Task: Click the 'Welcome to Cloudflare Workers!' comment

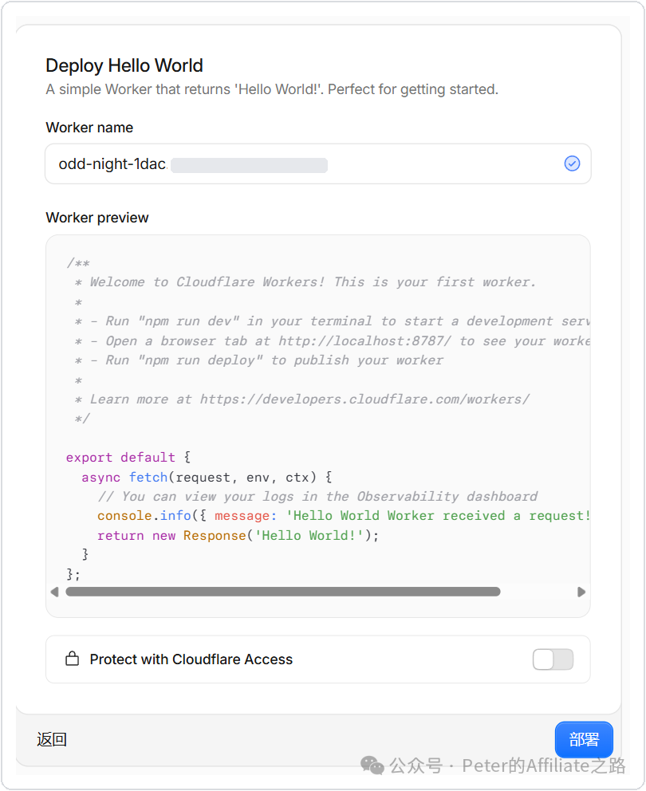Action: [x=305, y=281]
